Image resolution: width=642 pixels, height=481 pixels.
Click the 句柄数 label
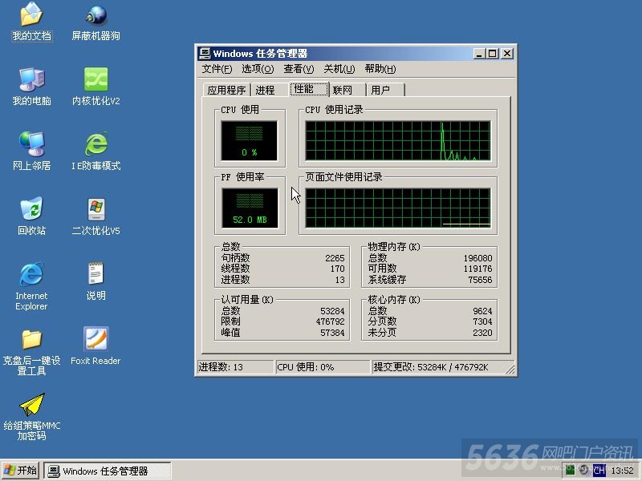pos(235,258)
